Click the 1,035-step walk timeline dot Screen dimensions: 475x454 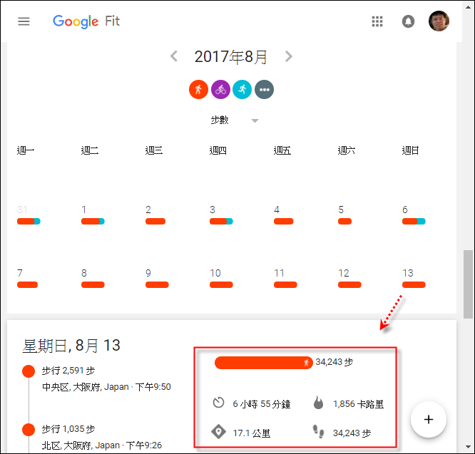point(29,430)
